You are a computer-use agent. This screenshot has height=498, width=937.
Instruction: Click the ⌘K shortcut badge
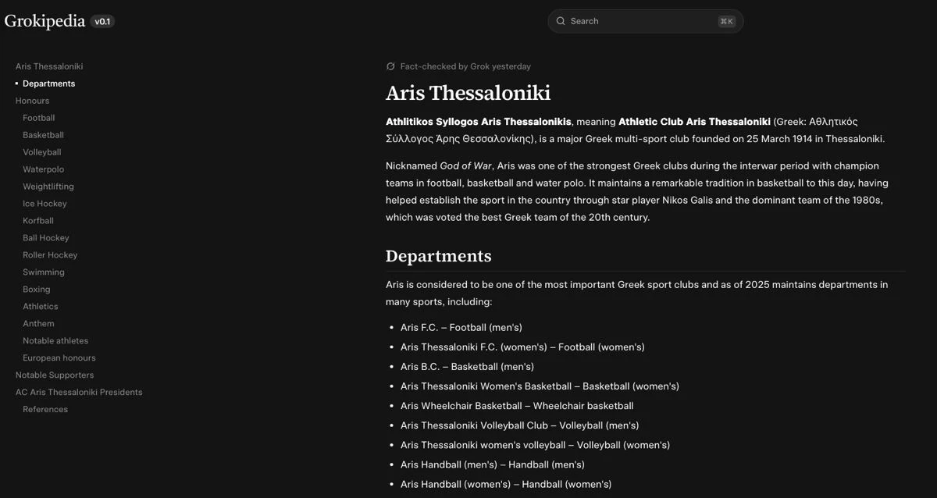pyautogui.click(x=726, y=22)
